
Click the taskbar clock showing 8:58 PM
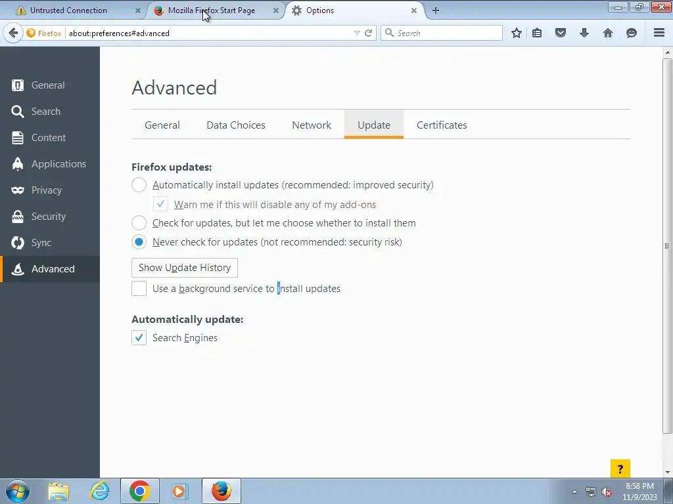[639, 492]
